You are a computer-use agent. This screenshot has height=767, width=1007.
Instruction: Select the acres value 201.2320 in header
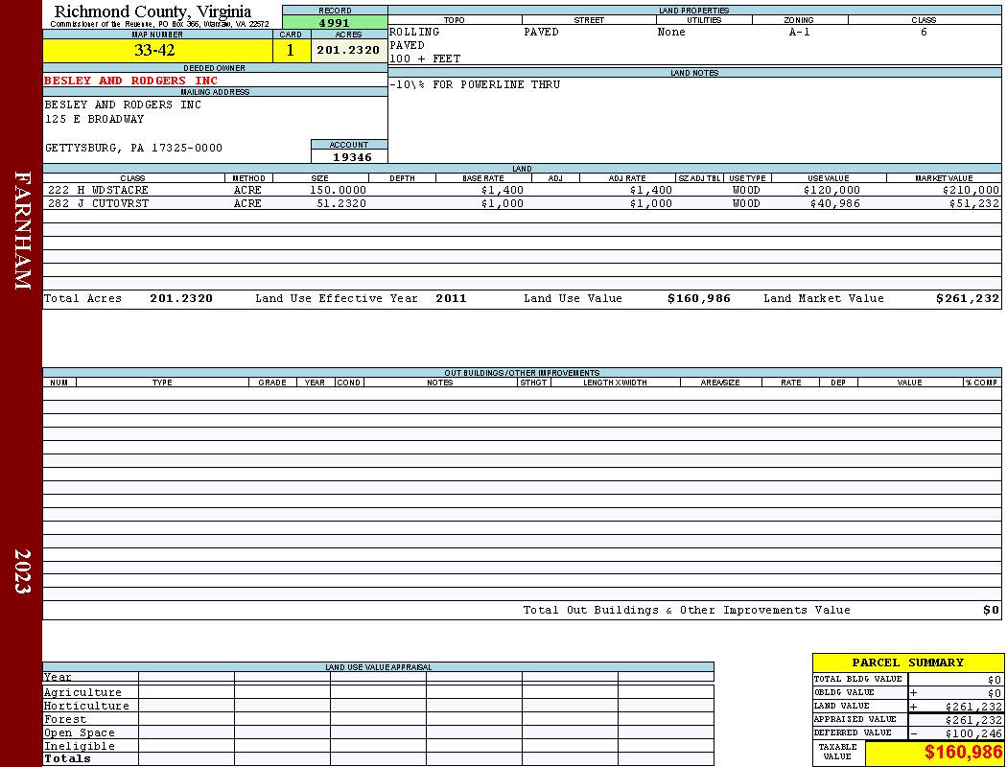[x=348, y=50]
